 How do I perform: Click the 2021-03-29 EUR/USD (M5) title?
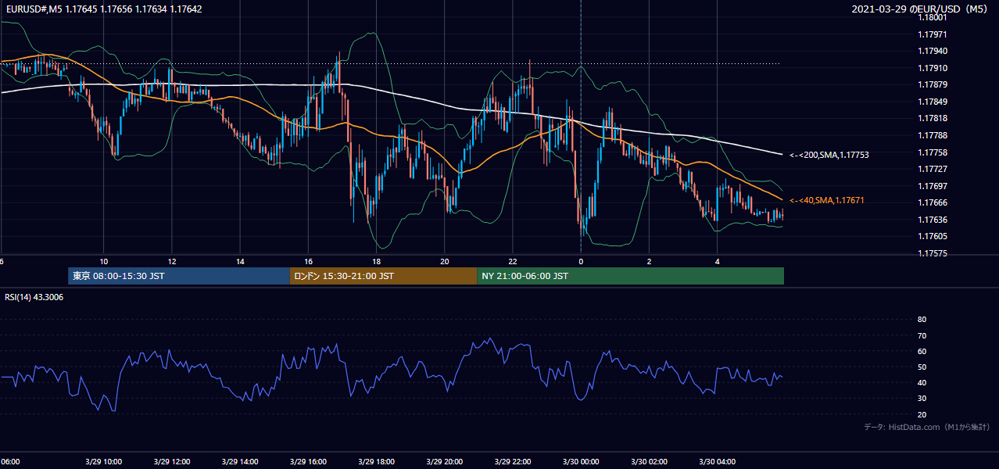[x=919, y=9]
